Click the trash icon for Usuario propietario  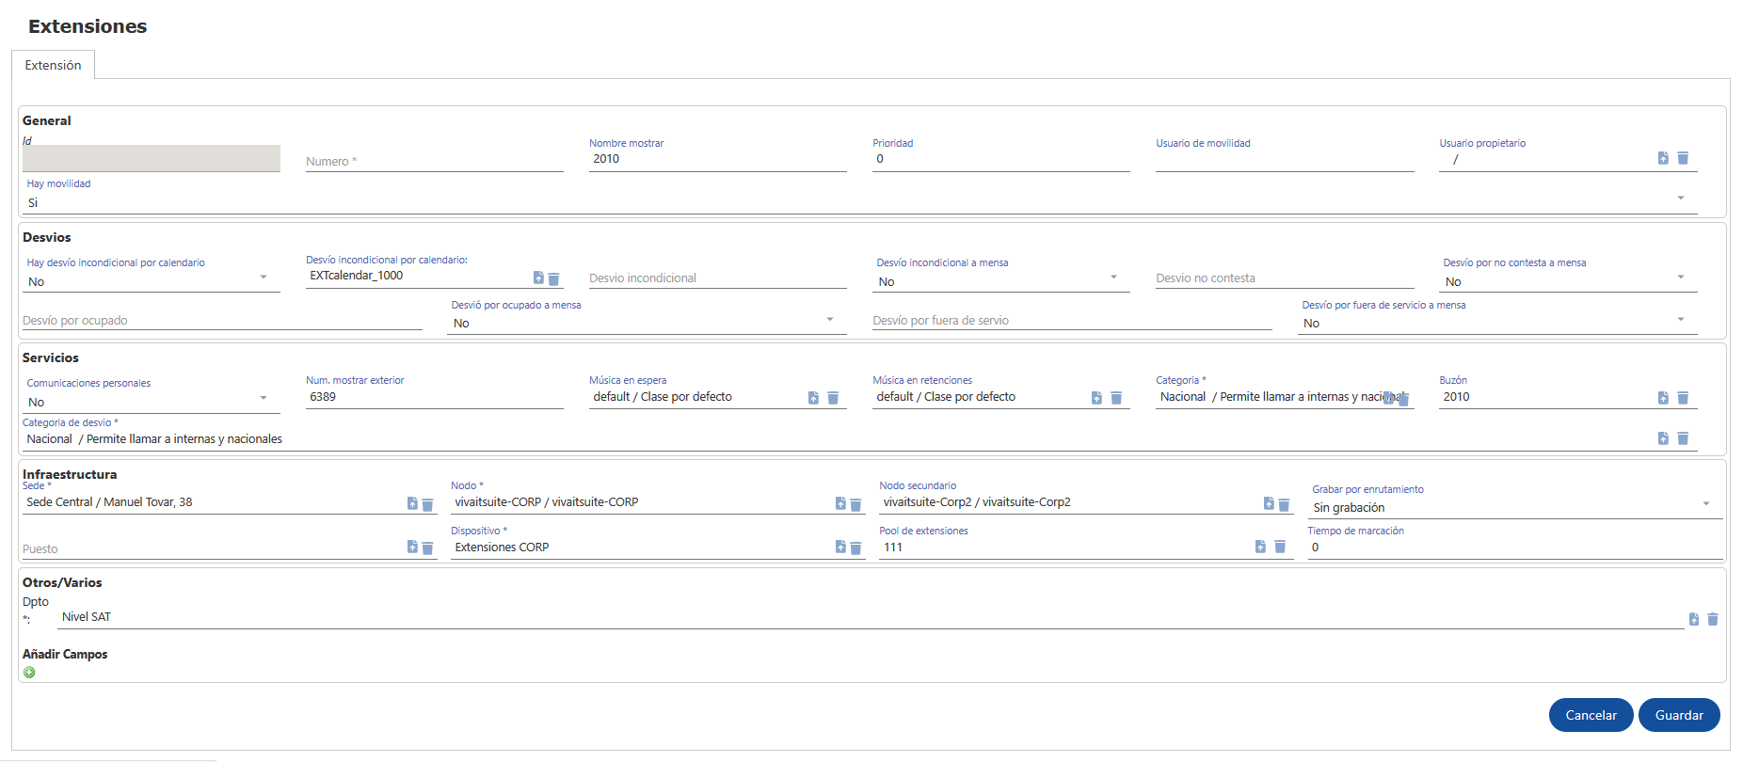click(1683, 158)
